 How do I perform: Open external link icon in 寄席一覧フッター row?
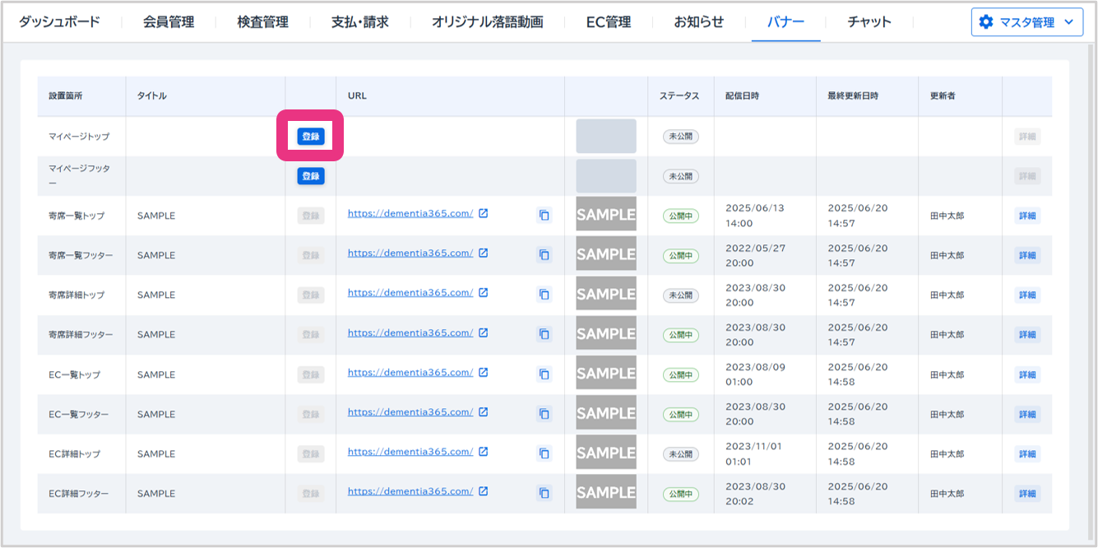tap(484, 253)
